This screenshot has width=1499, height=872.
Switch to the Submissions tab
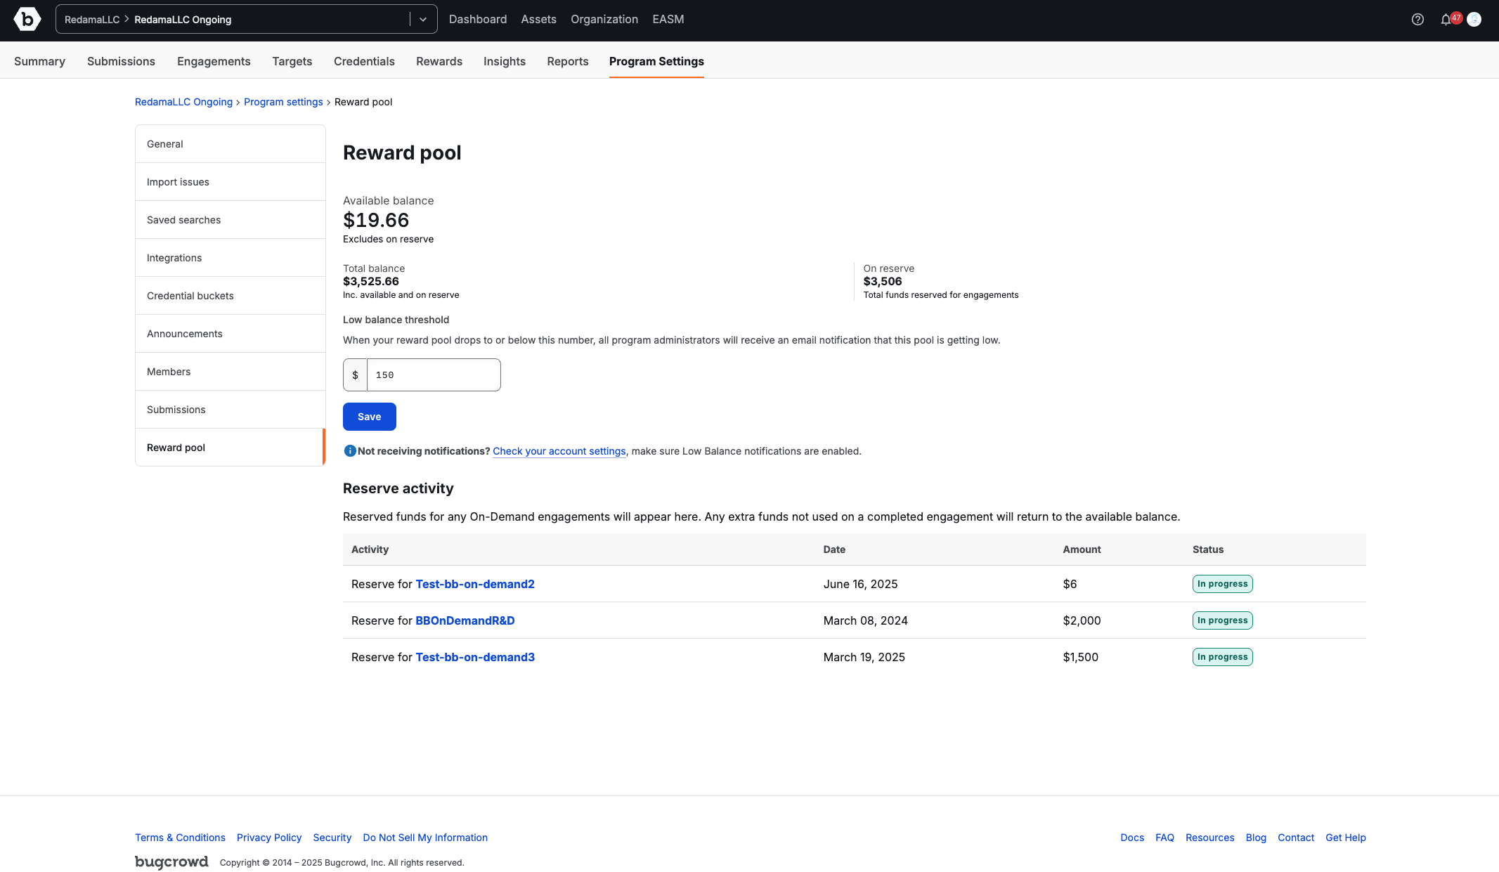point(121,61)
